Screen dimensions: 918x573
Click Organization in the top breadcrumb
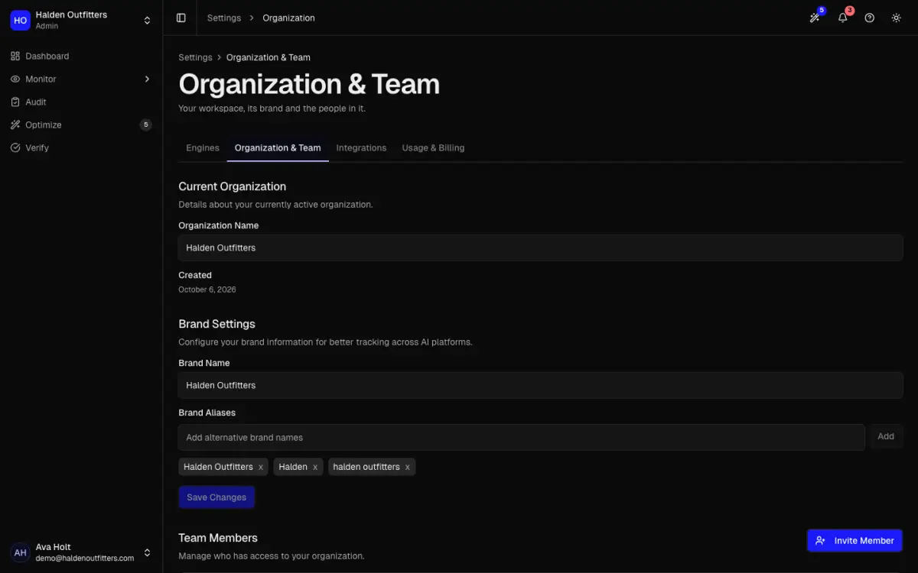pyautogui.click(x=288, y=18)
